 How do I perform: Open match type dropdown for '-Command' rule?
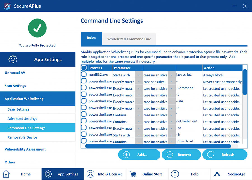click(139, 88)
